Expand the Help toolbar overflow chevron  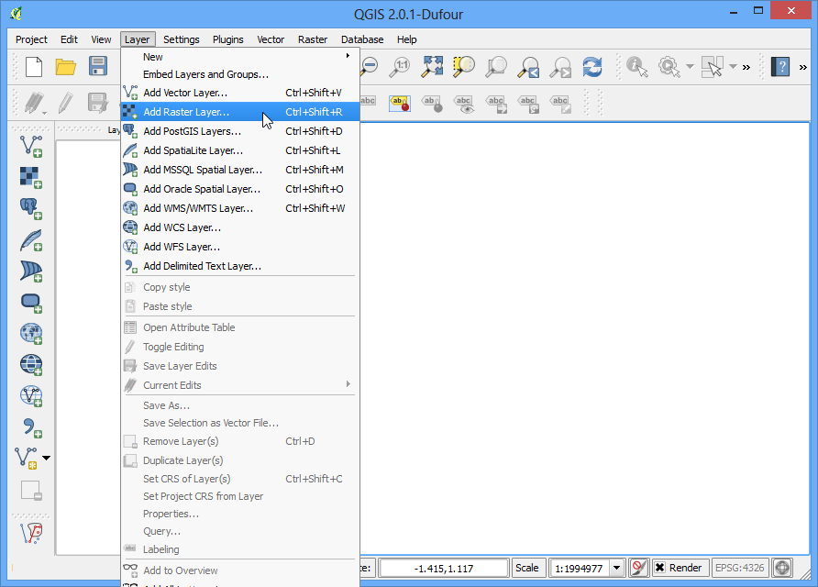(x=803, y=67)
